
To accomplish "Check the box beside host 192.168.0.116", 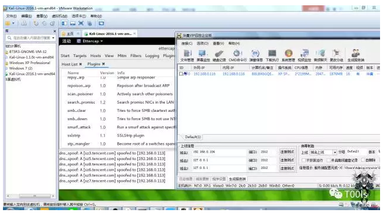I will pyautogui.click(x=181, y=74).
